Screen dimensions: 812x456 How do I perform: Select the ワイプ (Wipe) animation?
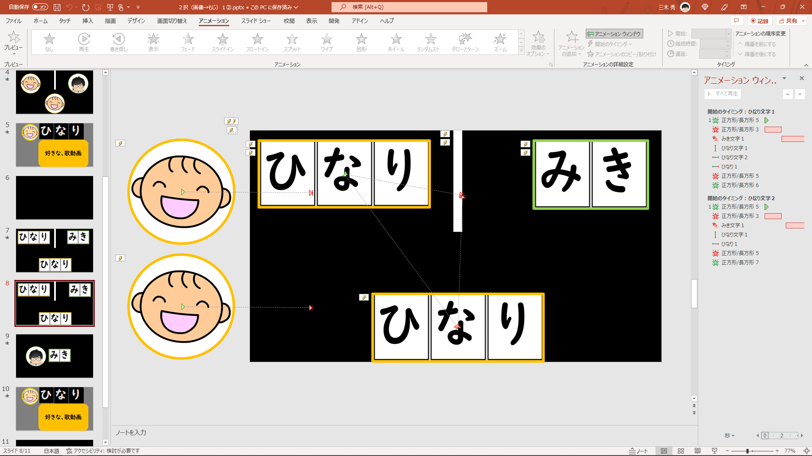(326, 42)
